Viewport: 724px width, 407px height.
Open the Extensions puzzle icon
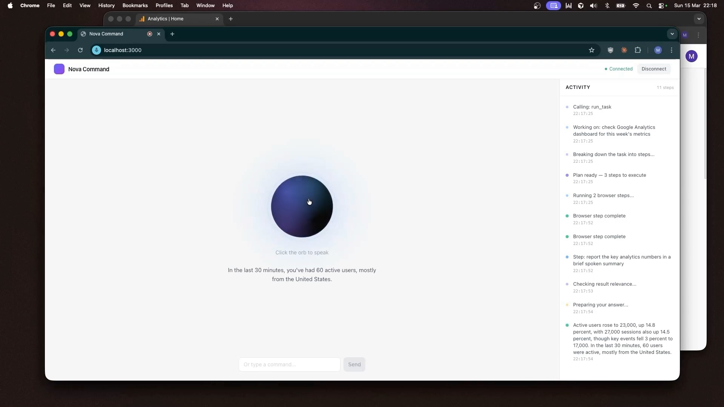click(x=638, y=50)
